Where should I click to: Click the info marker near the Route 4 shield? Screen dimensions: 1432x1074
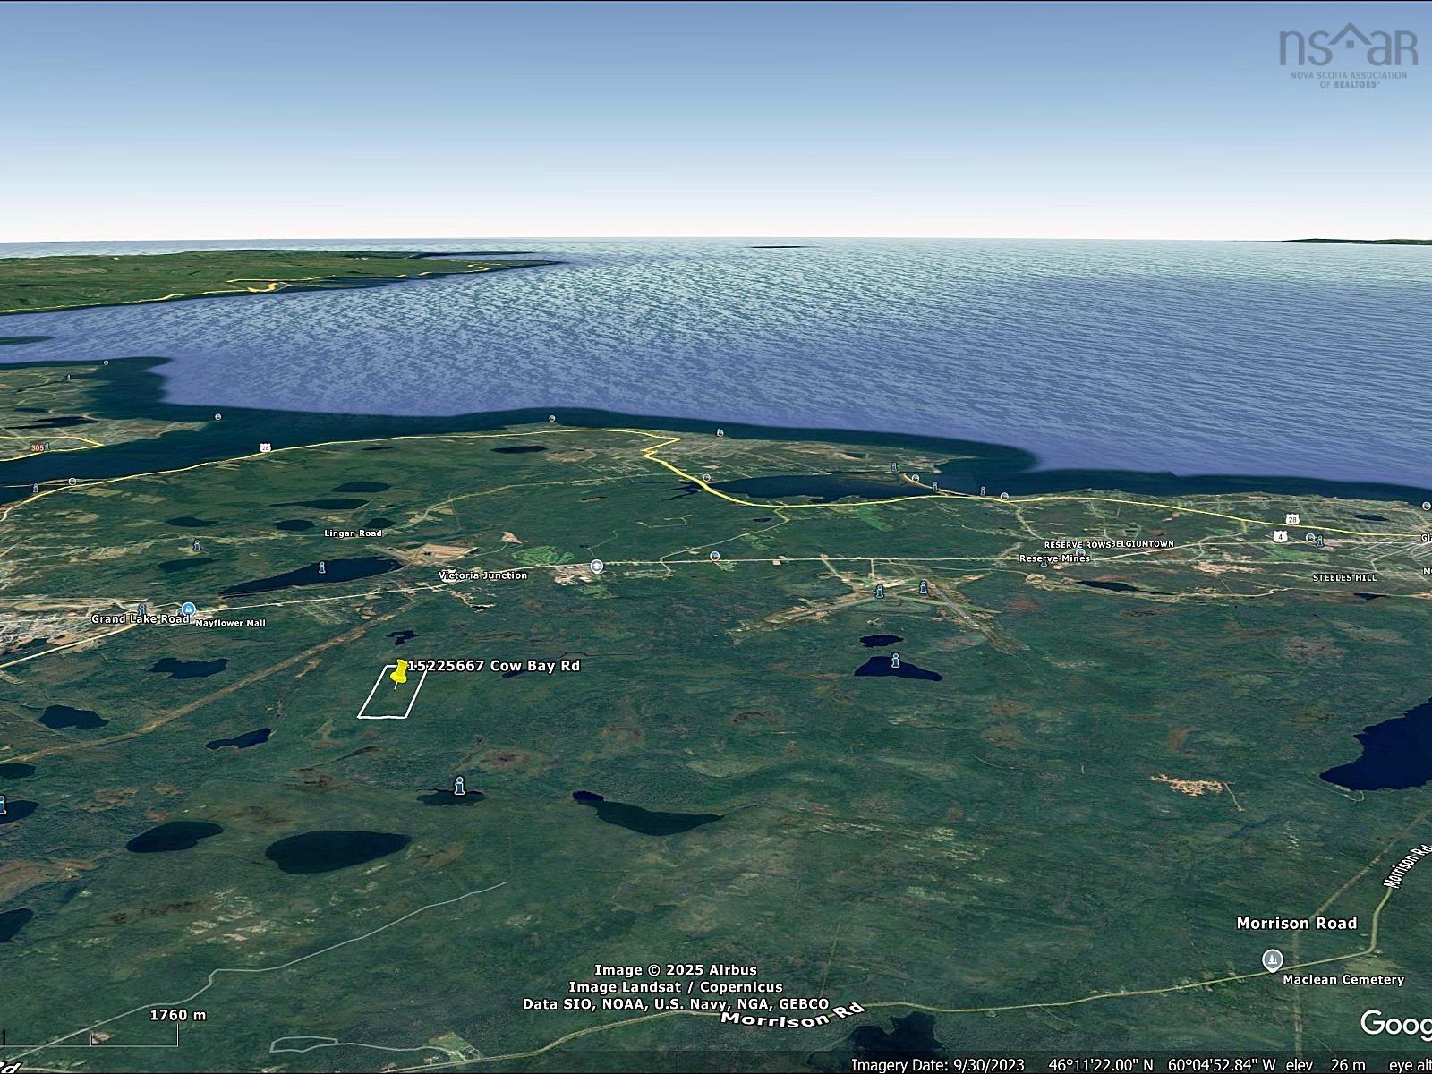coord(1320,541)
